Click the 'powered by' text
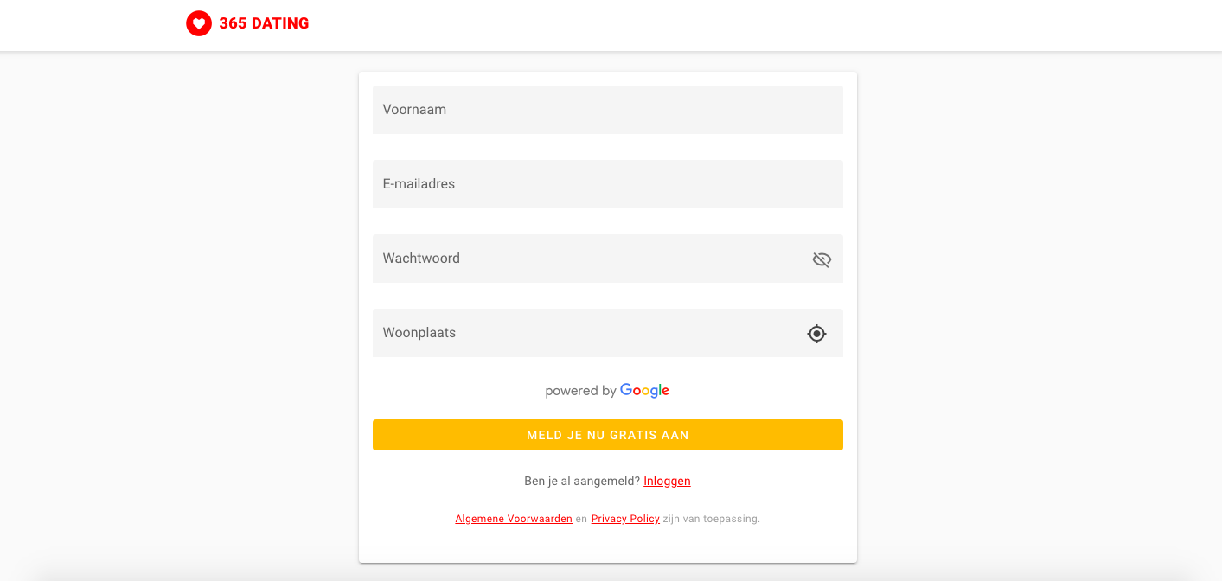Screen dimensions: 1222x581 [580, 391]
